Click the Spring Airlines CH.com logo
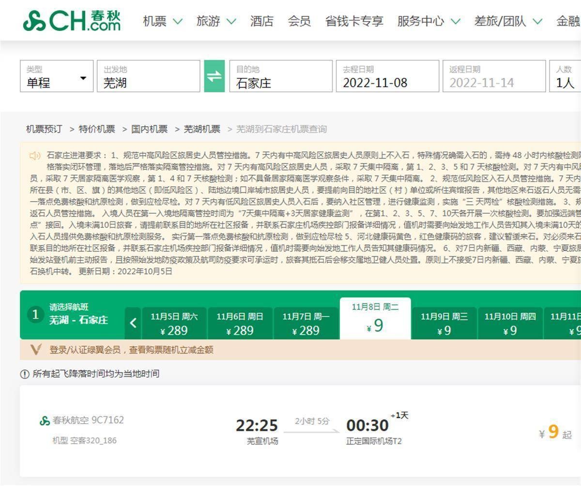The height and width of the screenshot is (486, 581). (x=72, y=20)
